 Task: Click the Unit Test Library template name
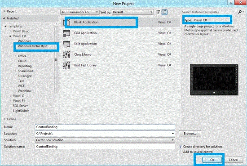pyautogui.click(x=85, y=65)
